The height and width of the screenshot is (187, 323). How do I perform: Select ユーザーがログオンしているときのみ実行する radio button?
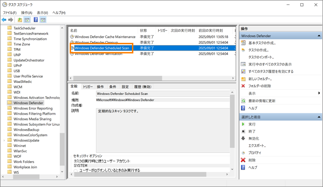(x=76, y=170)
